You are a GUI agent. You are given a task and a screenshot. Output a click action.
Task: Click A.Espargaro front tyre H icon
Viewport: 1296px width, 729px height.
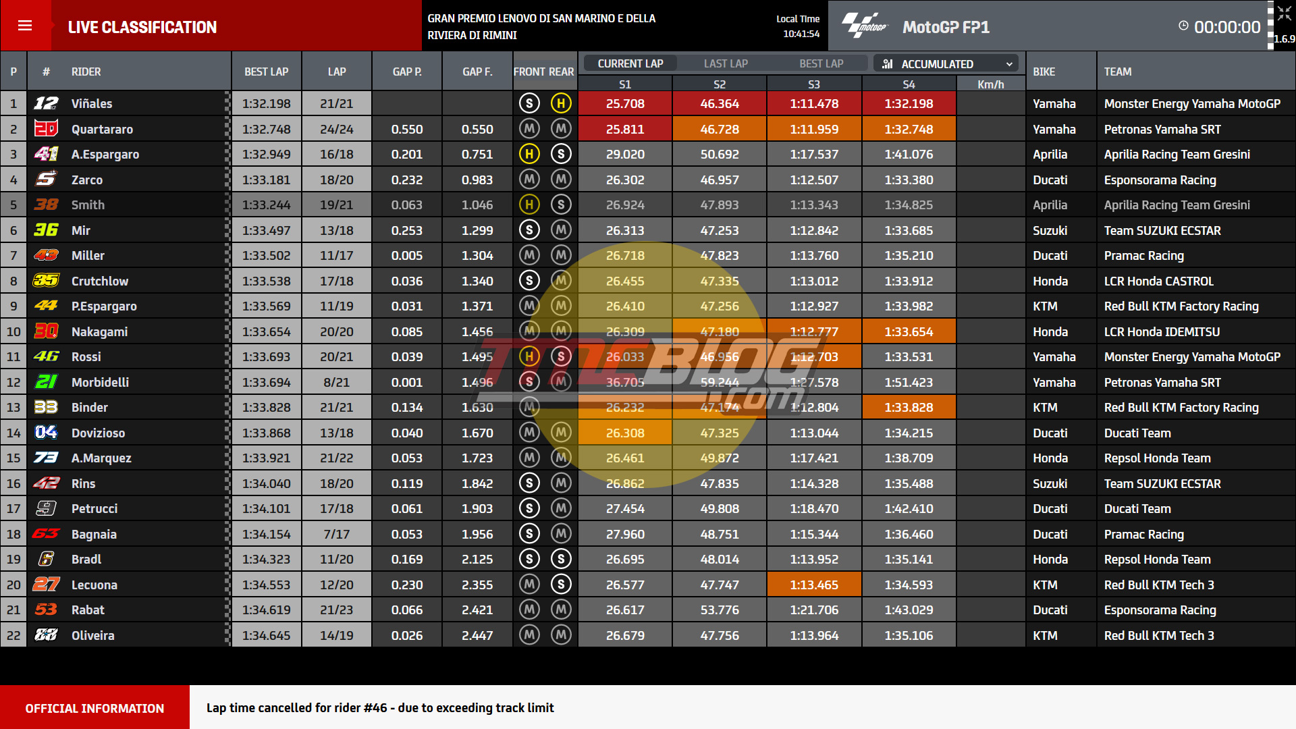(529, 154)
